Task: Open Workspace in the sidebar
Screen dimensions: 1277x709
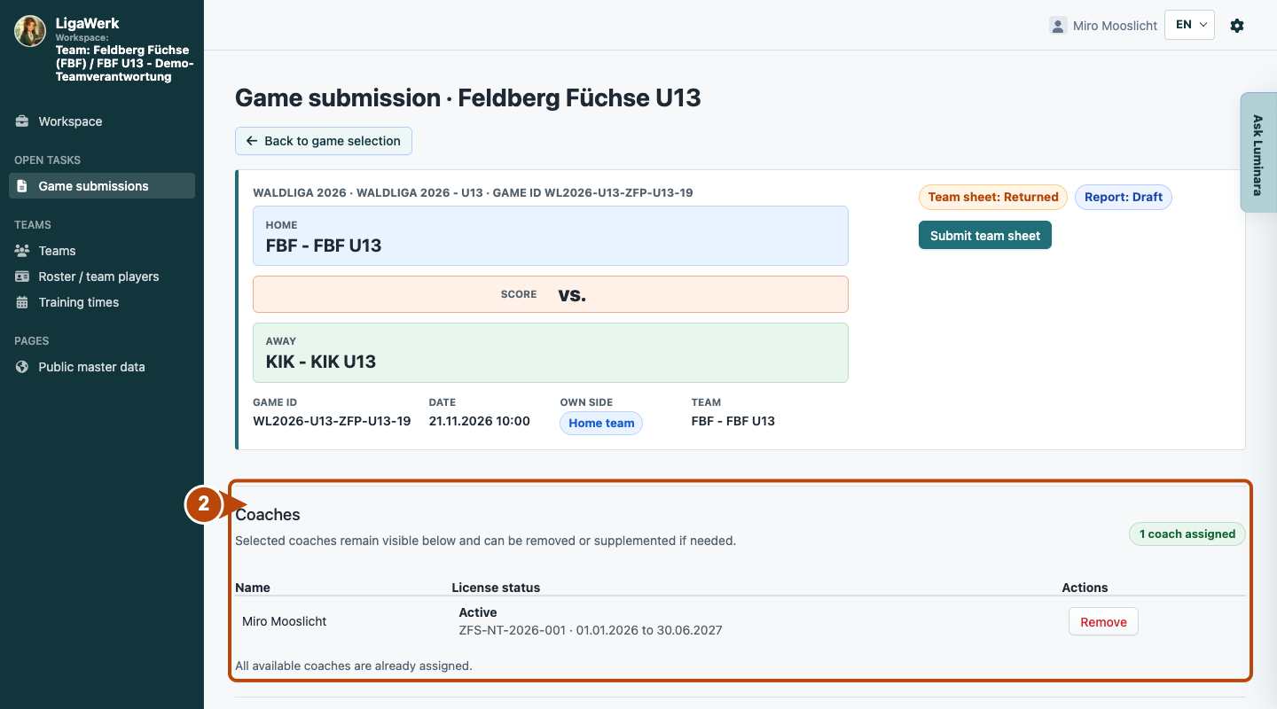Action: (102, 121)
